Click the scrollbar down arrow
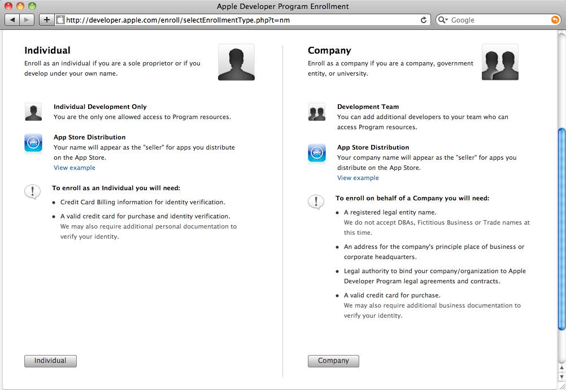The image size is (566, 390). pos(561,376)
